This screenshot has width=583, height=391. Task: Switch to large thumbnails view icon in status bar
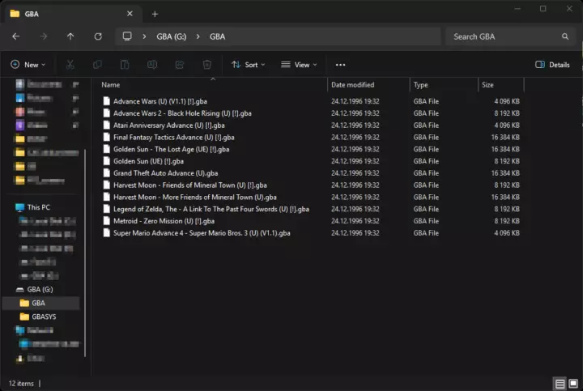click(x=573, y=383)
